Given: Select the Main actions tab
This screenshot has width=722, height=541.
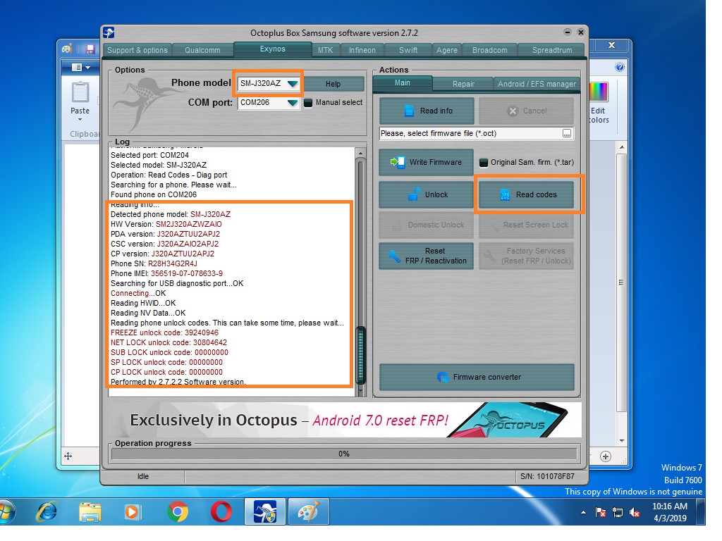Looking at the screenshot, I should pos(403,83).
